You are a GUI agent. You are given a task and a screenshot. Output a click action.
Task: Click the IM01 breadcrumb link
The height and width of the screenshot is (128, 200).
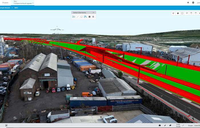[x=16, y=8]
